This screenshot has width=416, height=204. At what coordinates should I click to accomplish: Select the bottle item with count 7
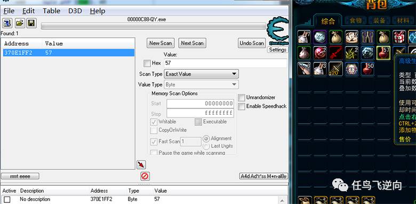point(304,37)
